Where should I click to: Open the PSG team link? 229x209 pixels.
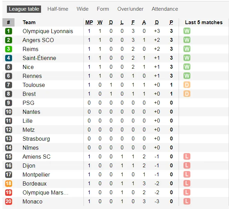point(28,103)
